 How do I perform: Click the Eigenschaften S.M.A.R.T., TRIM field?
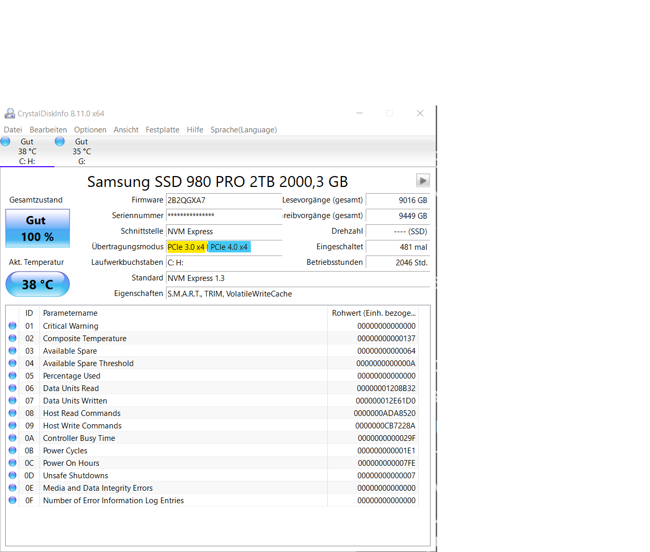pyautogui.click(x=298, y=294)
